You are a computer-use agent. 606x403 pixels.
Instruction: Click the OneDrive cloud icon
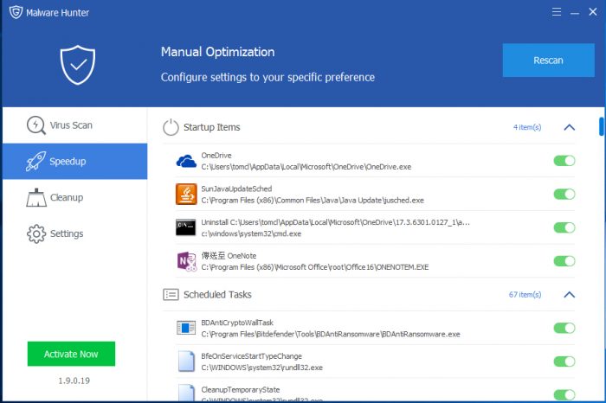(187, 161)
